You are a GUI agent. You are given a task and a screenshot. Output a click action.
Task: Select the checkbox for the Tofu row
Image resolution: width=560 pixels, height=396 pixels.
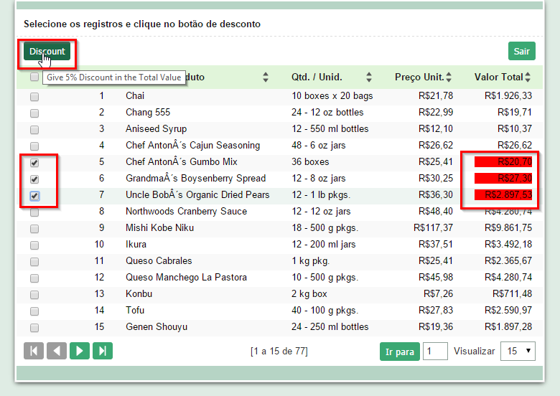pos(34,311)
